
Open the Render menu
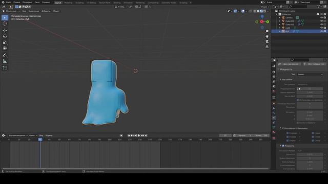tap(27, 2)
